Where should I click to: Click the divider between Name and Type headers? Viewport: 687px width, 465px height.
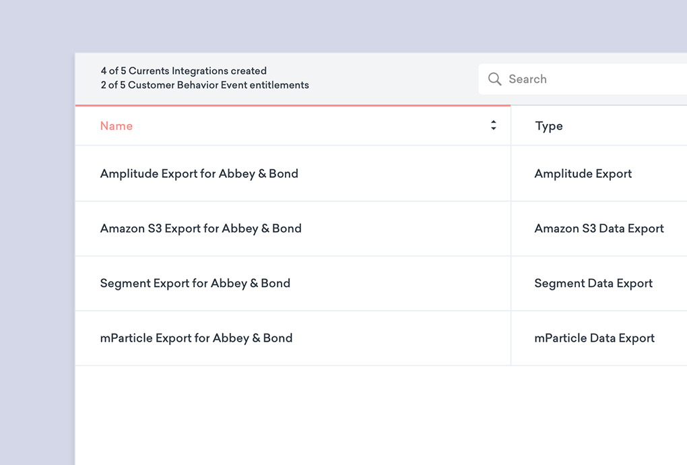click(x=511, y=126)
